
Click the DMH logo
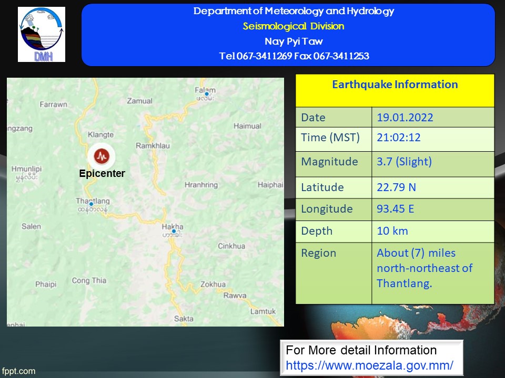point(42,35)
